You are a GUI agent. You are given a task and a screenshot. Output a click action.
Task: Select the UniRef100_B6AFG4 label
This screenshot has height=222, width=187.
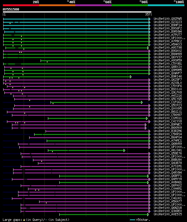(168, 137)
